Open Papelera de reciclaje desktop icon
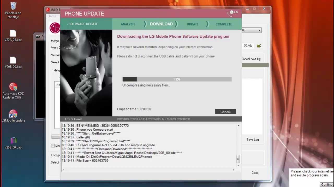This screenshot has height=187, width=334. pyautogui.click(x=13, y=10)
